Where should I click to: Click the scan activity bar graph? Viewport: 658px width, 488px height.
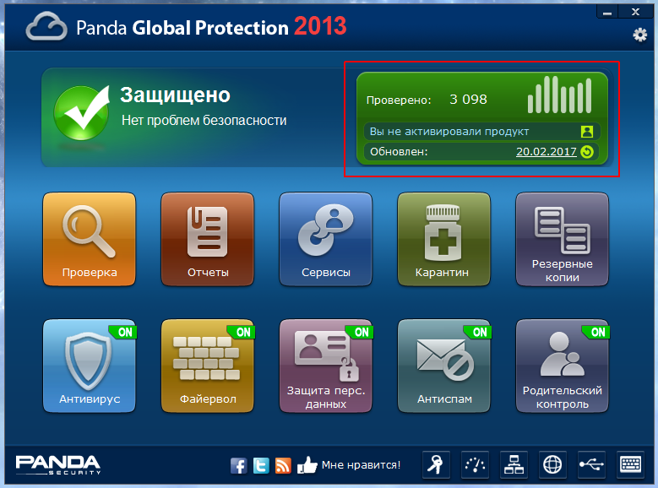tap(559, 95)
